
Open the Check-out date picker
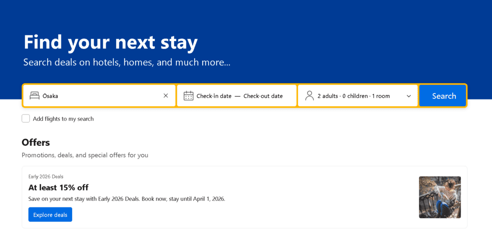pyautogui.click(x=263, y=96)
